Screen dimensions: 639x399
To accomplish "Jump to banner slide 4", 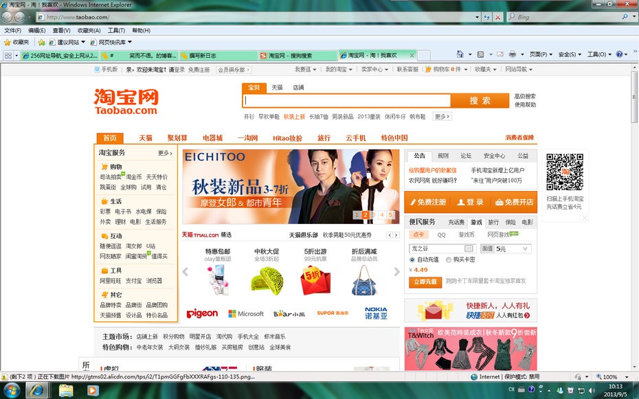I will (382, 214).
